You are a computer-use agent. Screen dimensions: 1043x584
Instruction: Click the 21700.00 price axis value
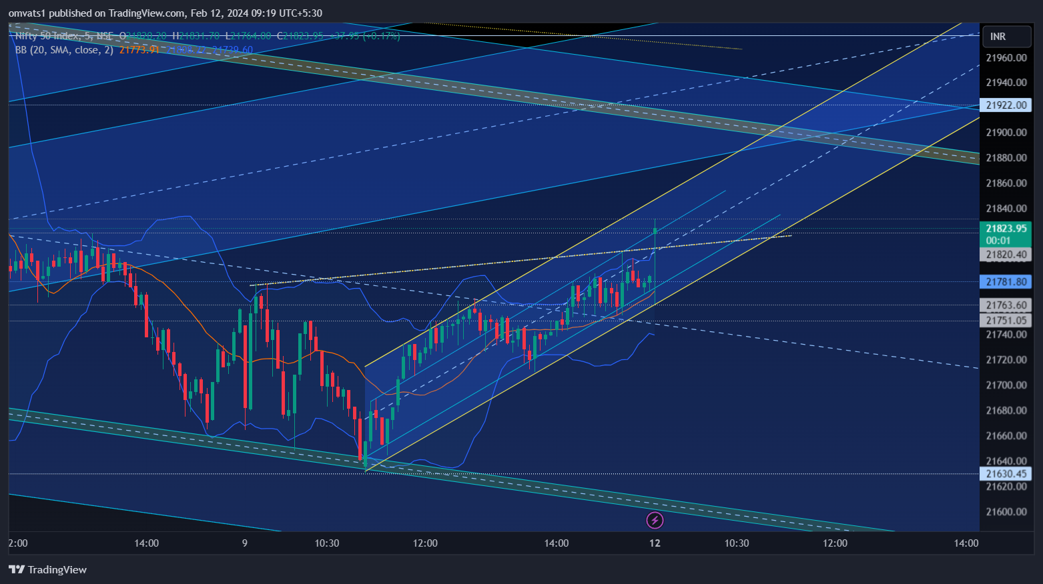(x=1006, y=385)
